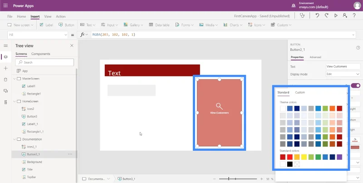The width and height of the screenshot is (363, 183).
Task: Preview the app with the play icon
Action: pos(336,15)
